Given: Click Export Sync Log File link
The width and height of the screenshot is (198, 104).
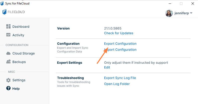Looking at the screenshot, I should point(120,78).
